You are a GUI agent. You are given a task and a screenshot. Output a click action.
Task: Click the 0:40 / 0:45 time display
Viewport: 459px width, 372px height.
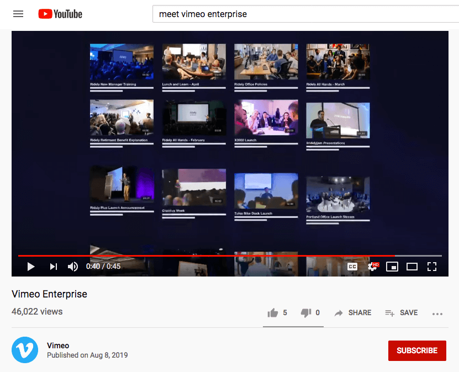pyautogui.click(x=103, y=267)
